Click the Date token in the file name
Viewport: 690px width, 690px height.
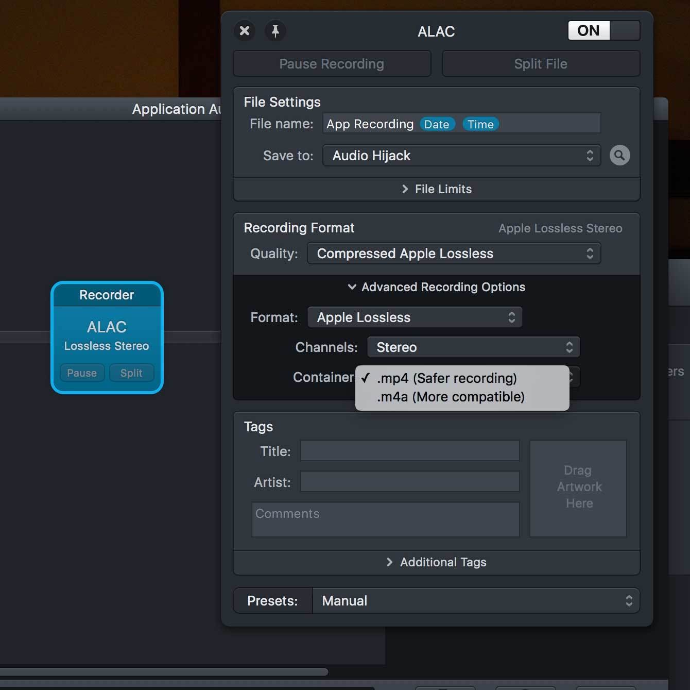[437, 124]
